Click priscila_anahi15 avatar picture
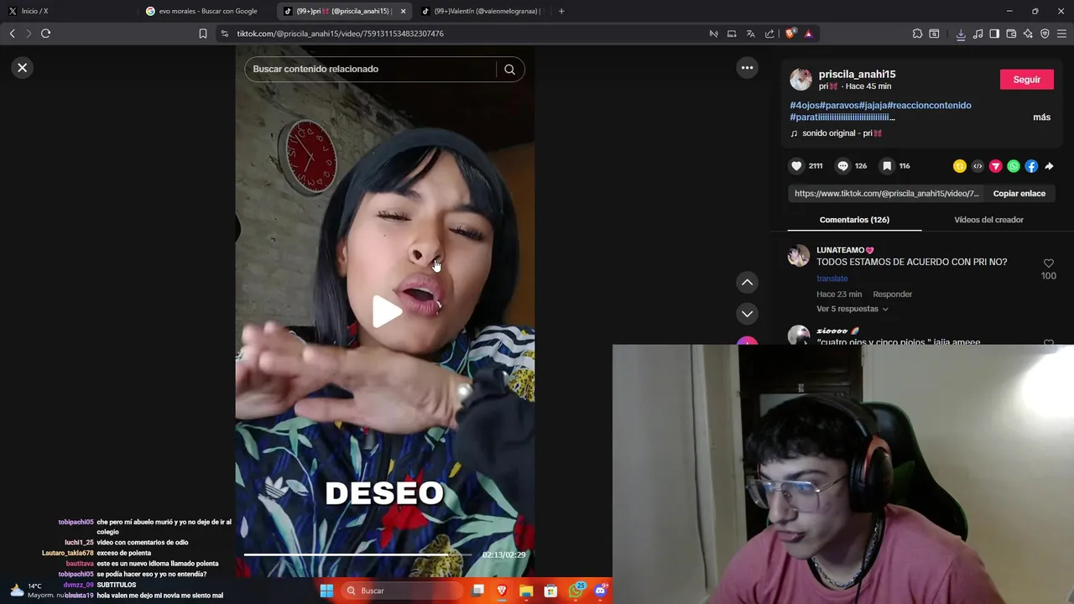Image resolution: width=1074 pixels, height=604 pixels. (x=801, y=80)
